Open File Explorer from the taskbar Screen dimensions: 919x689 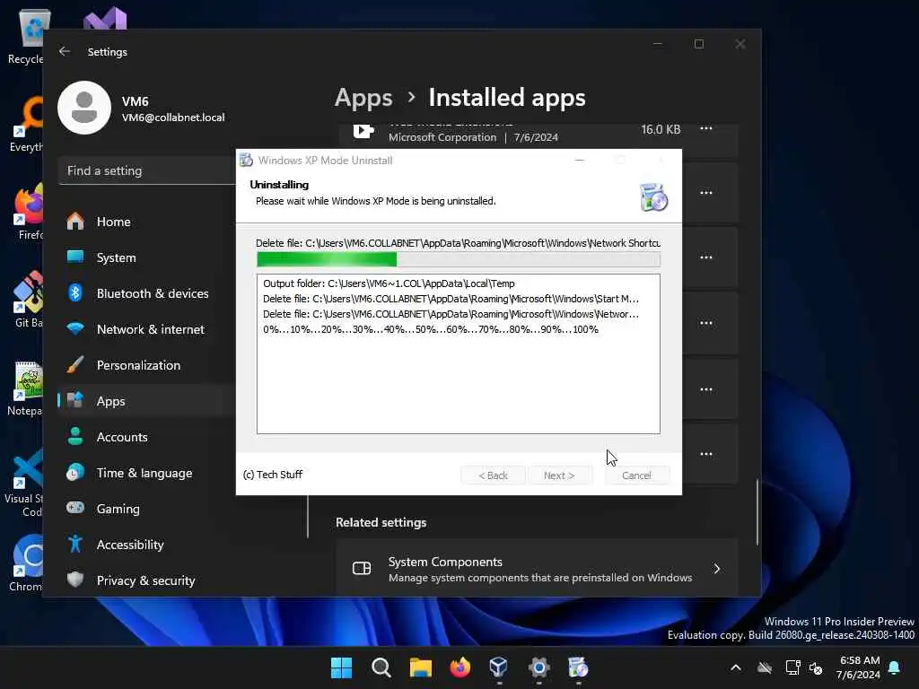[420, 667]
